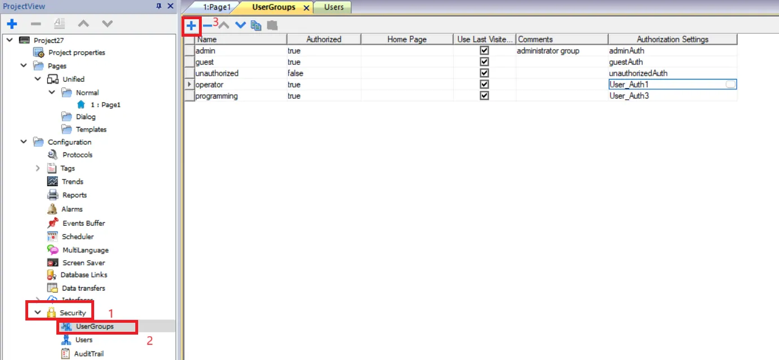
Task: Collapse the Pages folder
Action: [23, 65]
